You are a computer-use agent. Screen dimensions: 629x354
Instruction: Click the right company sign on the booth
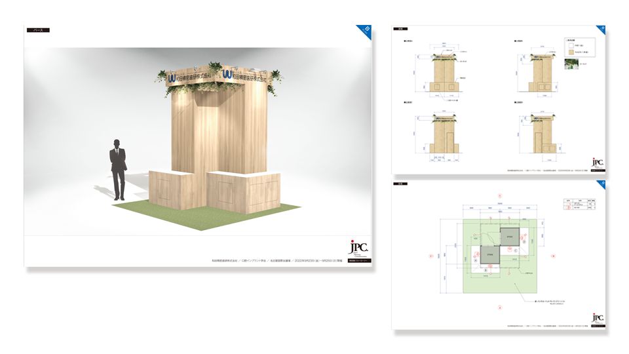pos(244,76)
